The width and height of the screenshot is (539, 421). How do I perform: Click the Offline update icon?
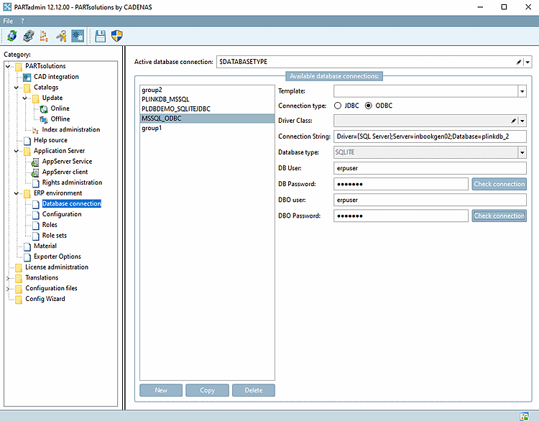pyautogui.click(x=44, y=119)
